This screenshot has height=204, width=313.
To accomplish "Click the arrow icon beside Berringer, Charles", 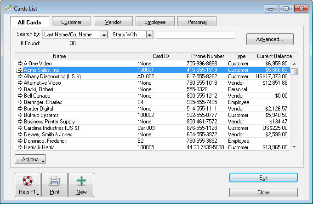I will tap(20, 102).
